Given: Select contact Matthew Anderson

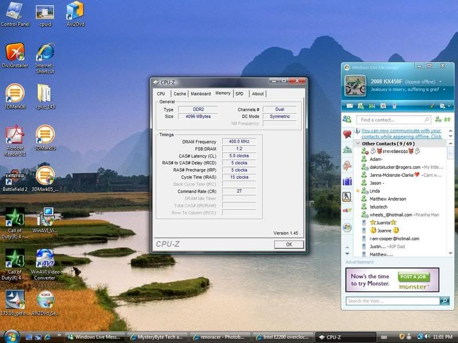Looking at the screenshot, I should click(388, 199).
